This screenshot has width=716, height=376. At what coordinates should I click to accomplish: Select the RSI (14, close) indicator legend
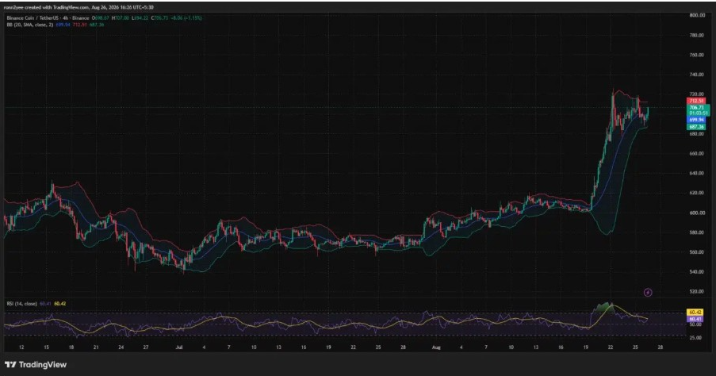click(21, 303)
